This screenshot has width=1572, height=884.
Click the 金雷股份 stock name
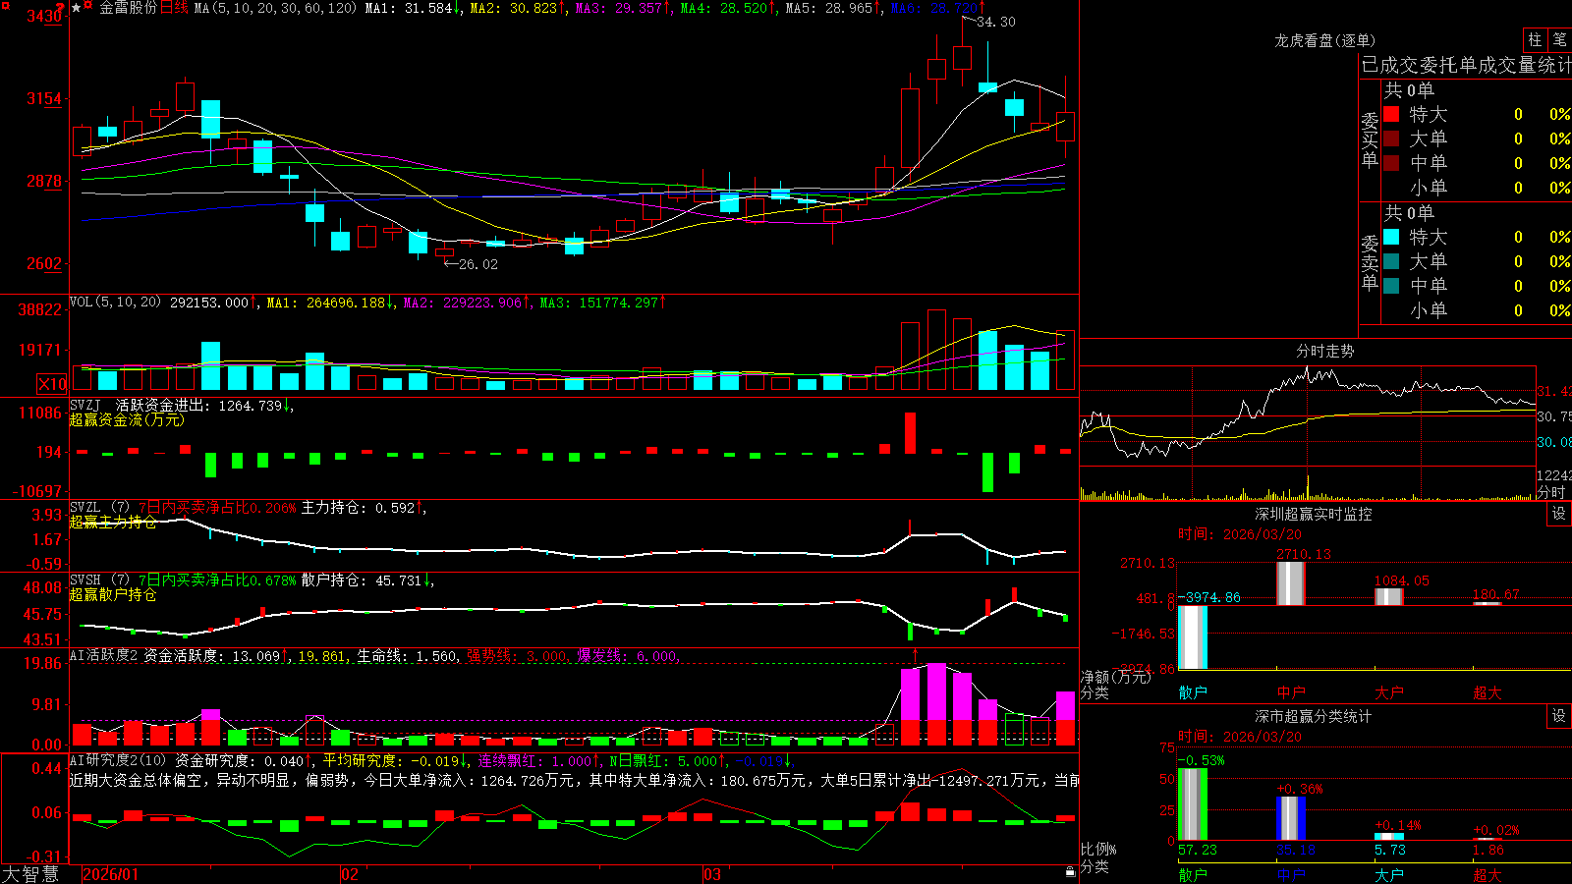coord(128,8)
